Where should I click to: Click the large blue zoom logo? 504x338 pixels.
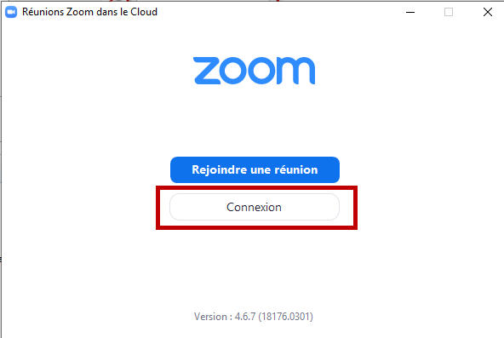click(x=255, y=71)
